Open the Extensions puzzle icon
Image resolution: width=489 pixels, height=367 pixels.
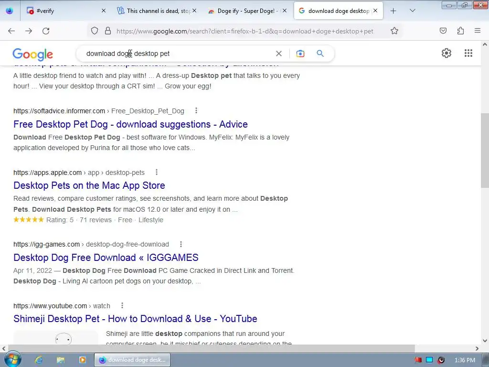460,31
